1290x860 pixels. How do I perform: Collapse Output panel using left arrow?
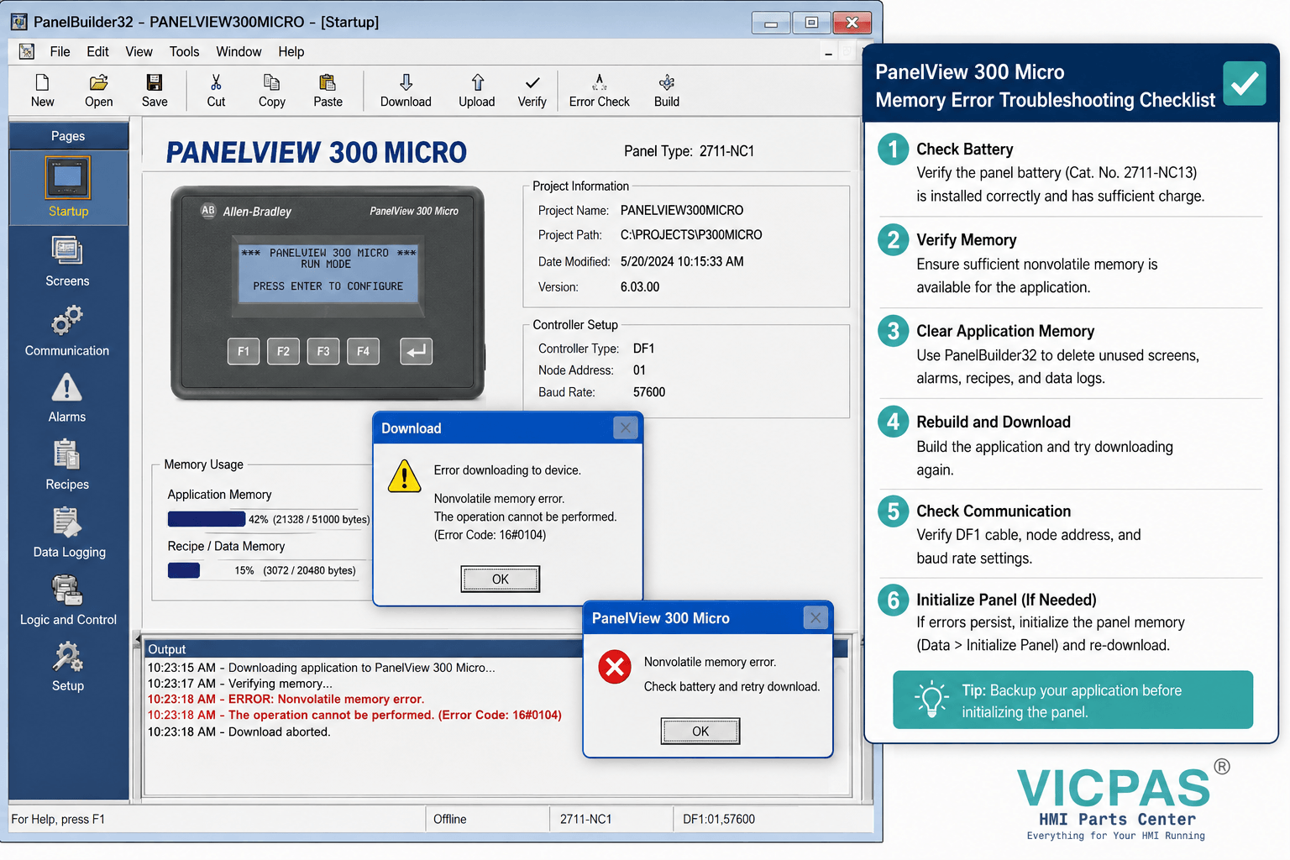139,640
